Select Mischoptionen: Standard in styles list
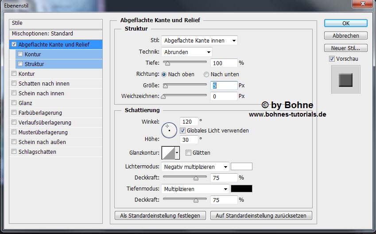The height and width of the screenshot is (234, 376). 42,34
